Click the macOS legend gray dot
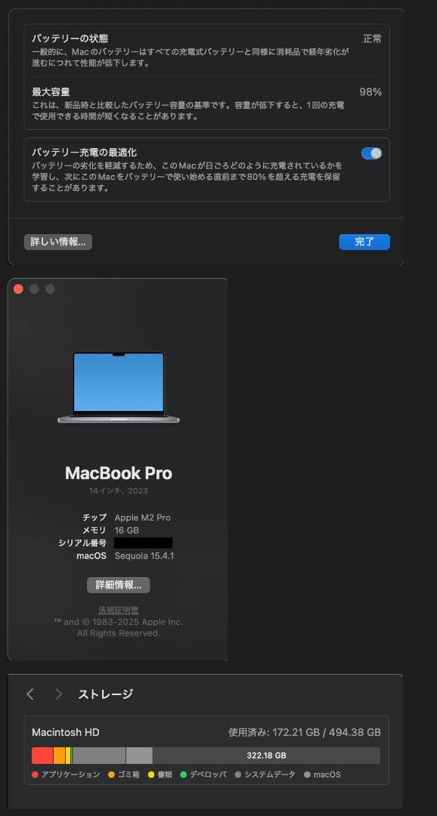 tap(307, 775)
